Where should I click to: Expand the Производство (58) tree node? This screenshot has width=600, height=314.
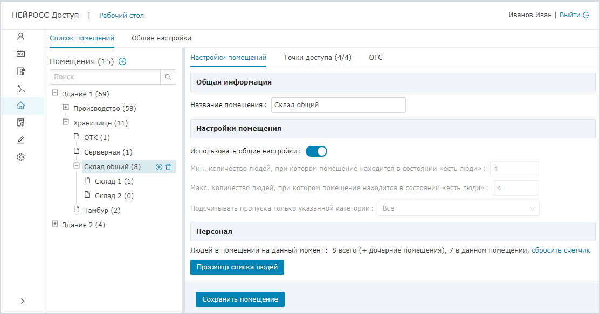[66, 108]
